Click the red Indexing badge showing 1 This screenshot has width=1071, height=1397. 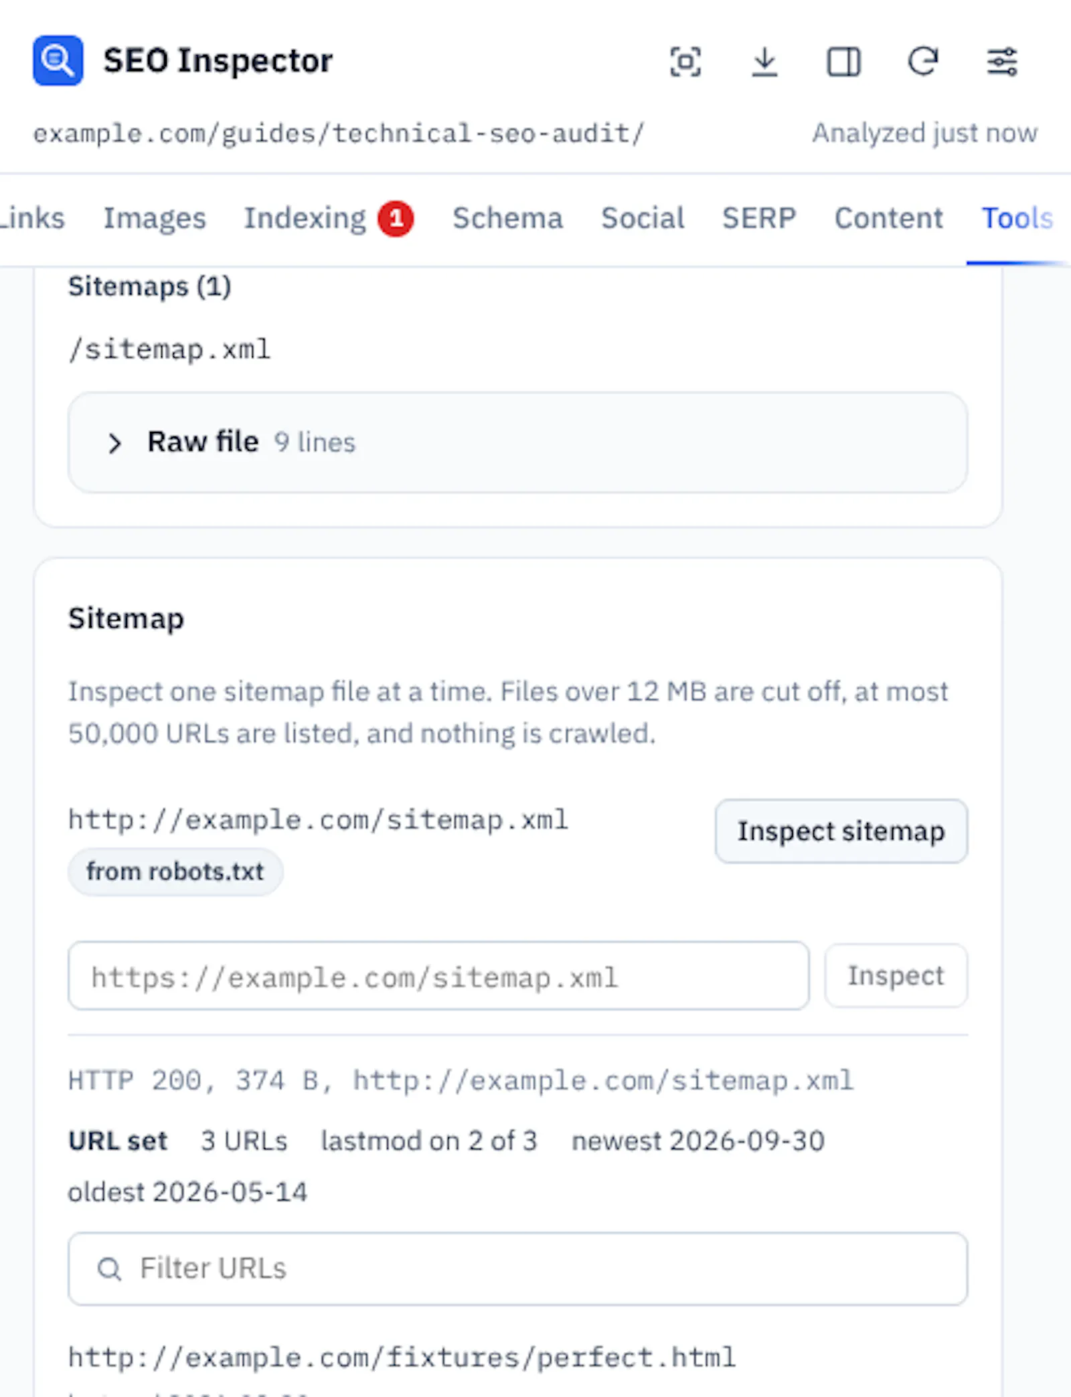[396, 219]
